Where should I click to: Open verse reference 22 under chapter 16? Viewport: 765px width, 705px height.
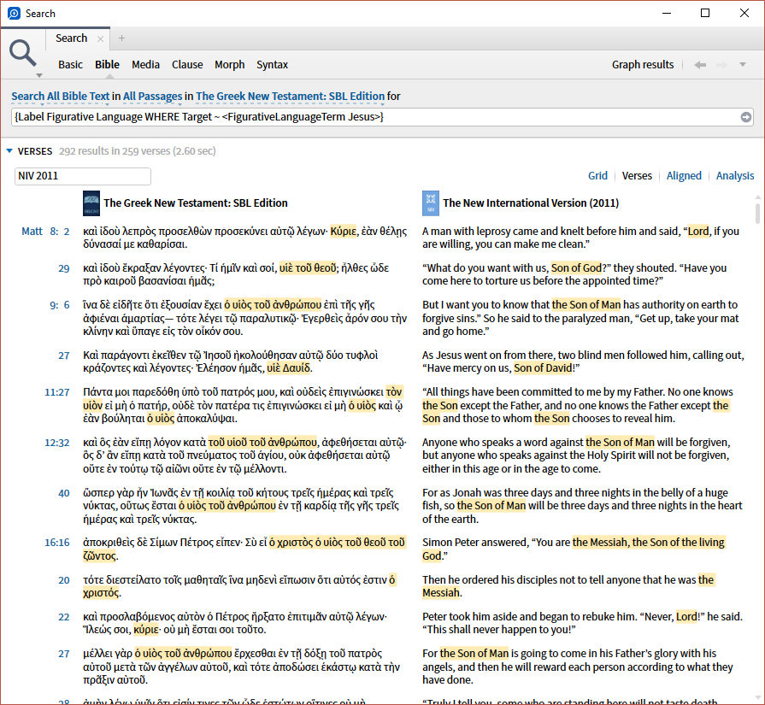pos(64,617)
